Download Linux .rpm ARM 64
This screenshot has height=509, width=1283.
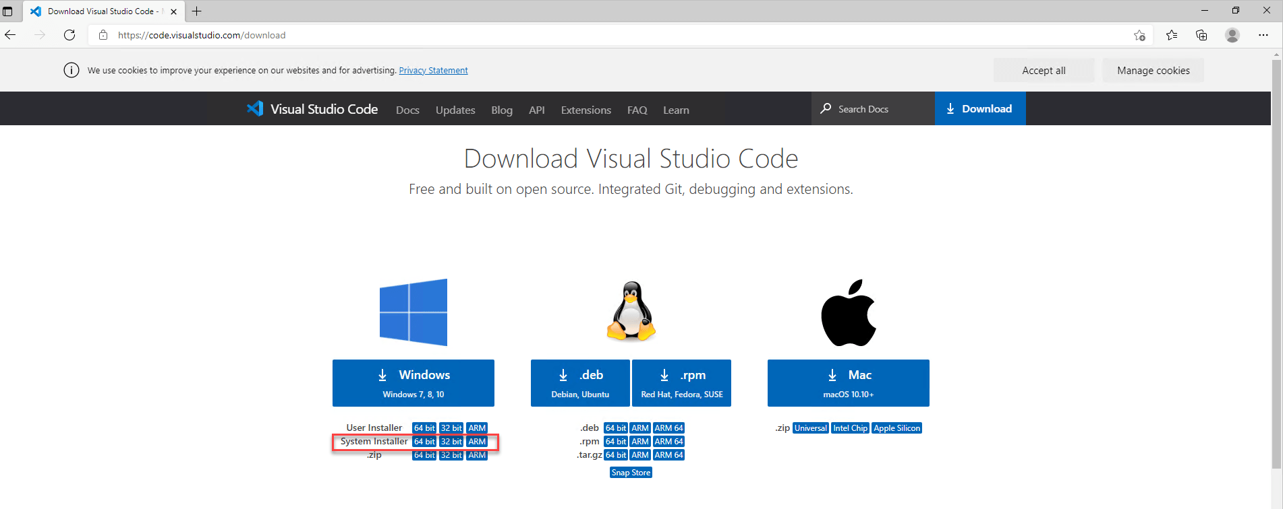click(x=668, y=442)
